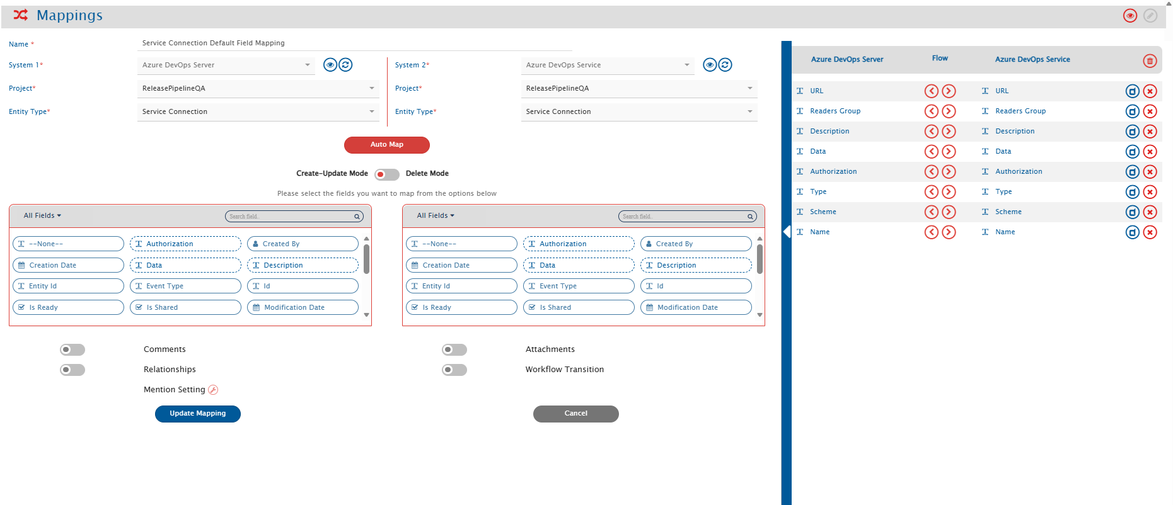Open the Mention Setting wrench icon

point(213,390)
